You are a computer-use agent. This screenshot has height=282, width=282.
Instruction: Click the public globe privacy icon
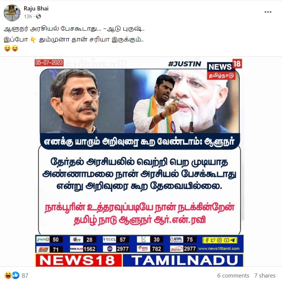[38, 16]
